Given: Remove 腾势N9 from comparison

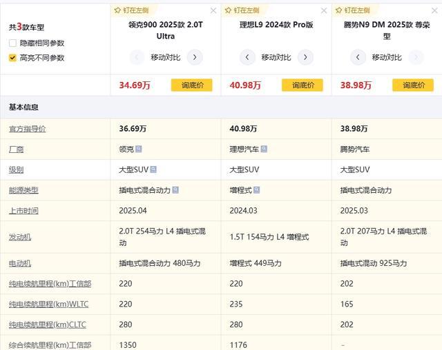Looking at the screenshot, I should click(x=434, y=11).
